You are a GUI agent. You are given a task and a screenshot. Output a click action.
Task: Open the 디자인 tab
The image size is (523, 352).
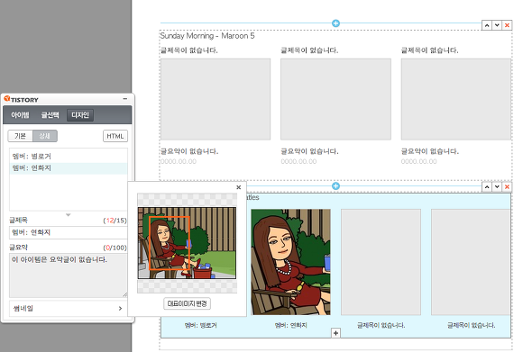point(80,115)
